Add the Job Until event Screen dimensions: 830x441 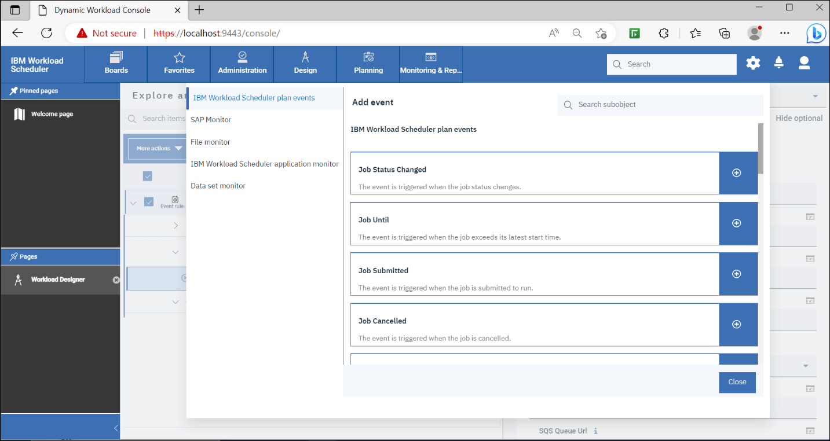point(738,223)
